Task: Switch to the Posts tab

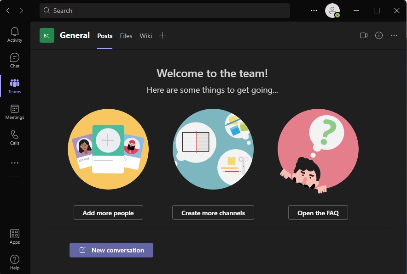Action: (x=105, y=36)
